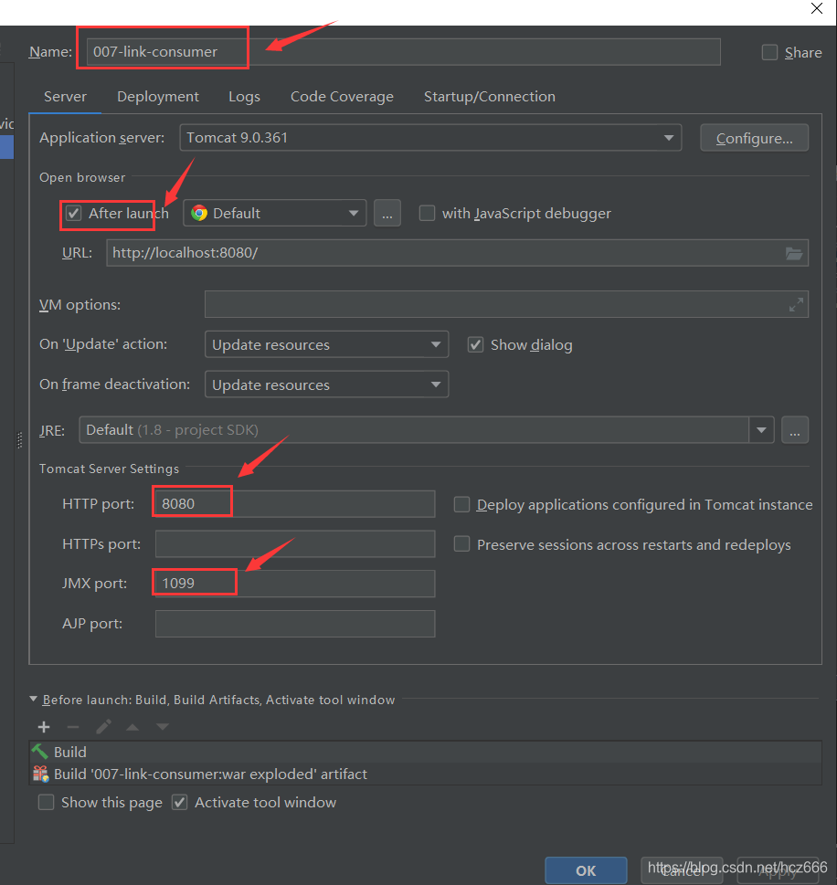837x885 pixels.
Task: Click the empty AJP port field
Action: click(295, 624)
